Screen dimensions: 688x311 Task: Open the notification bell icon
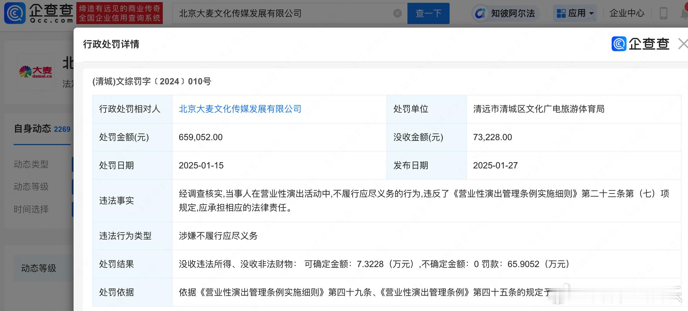pos(684,14)
